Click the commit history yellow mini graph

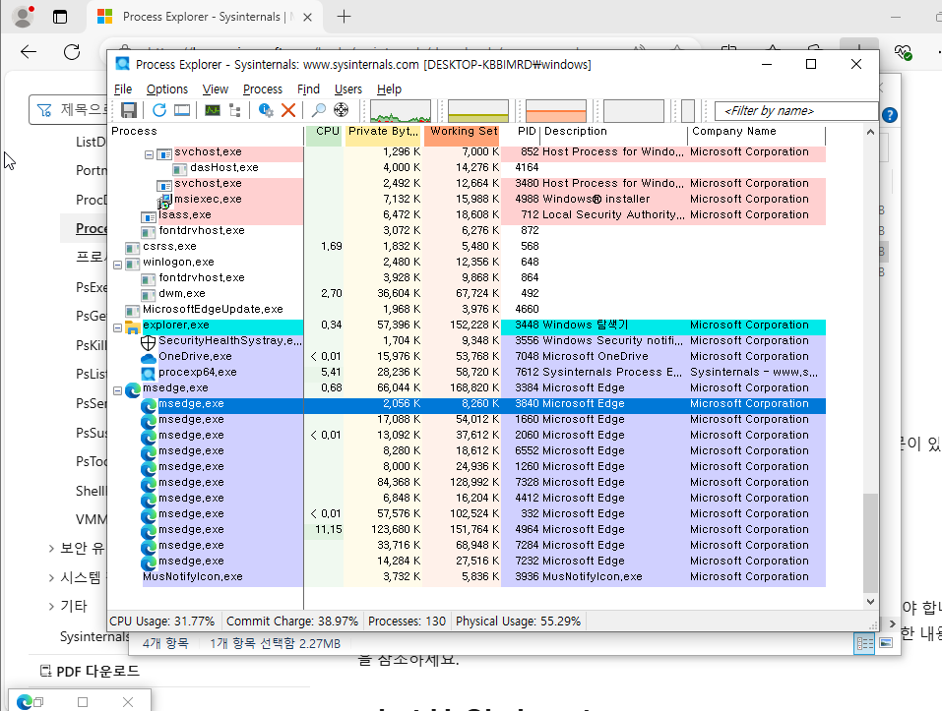click(x=478, y=111)
